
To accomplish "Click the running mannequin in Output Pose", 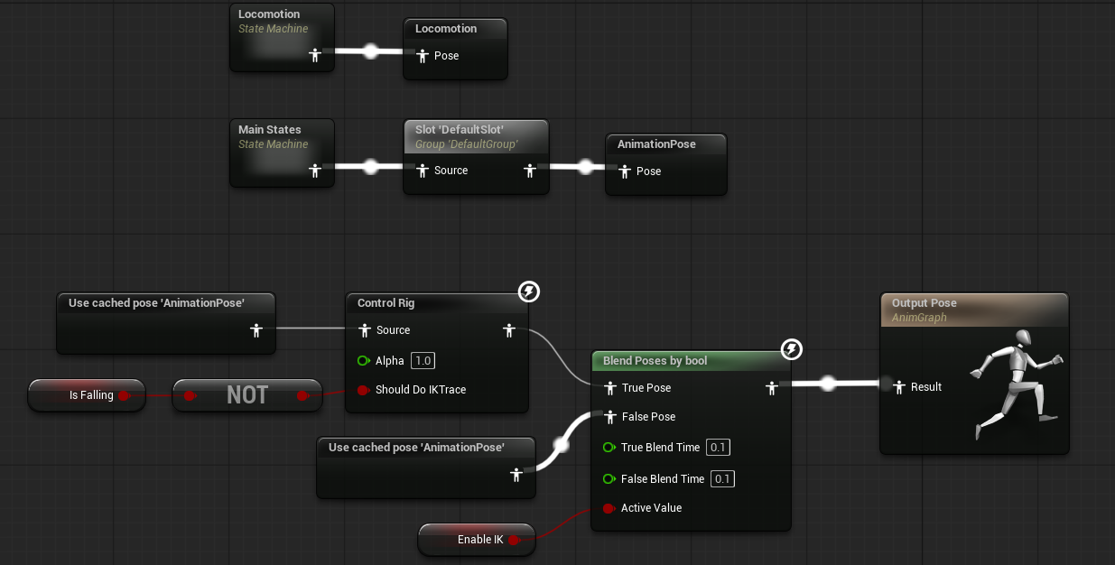I will coord(1015,384).
